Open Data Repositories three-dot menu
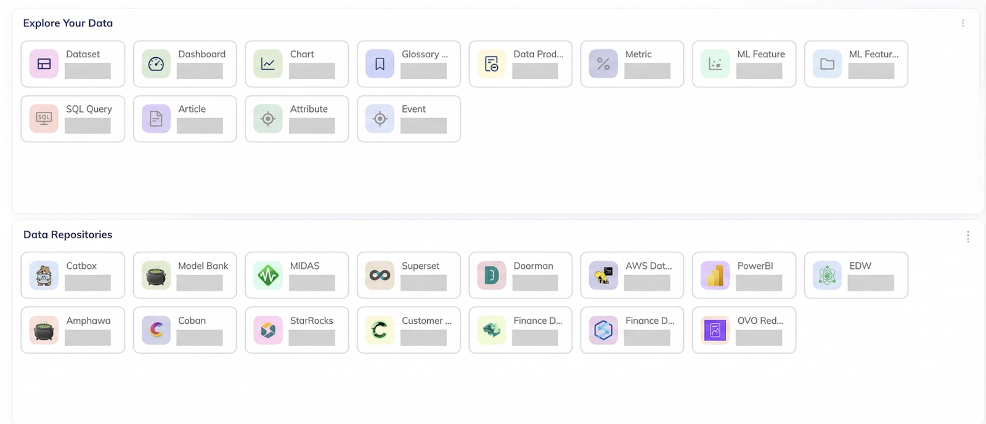The width and height of the screenshot is (986, 424). 968,237
